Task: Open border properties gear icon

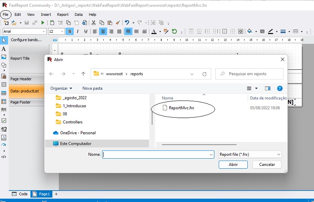Action: (241, 31)
